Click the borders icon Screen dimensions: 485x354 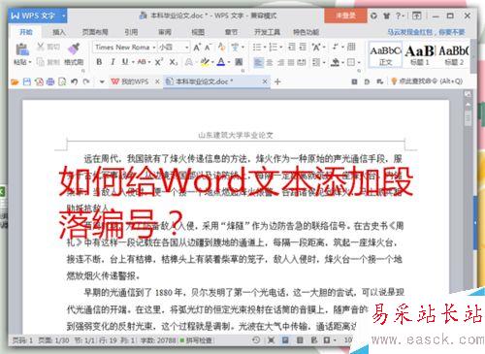pyautogui.click(x=351, y=62)
